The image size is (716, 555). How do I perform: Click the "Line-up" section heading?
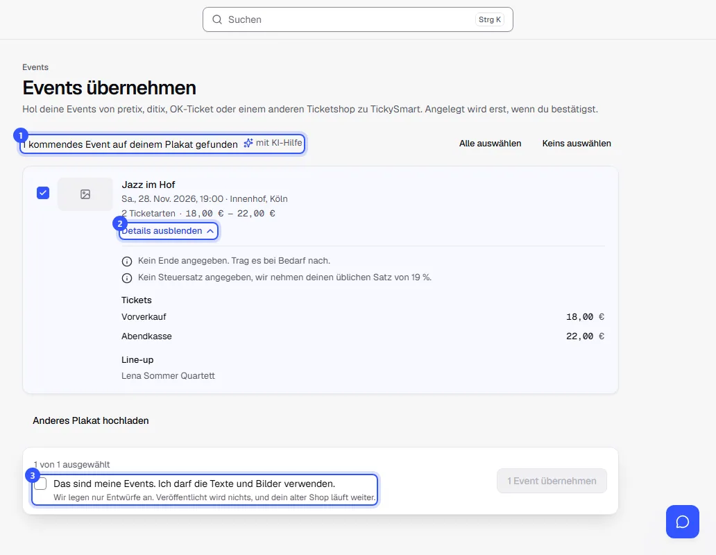[137, 359]
